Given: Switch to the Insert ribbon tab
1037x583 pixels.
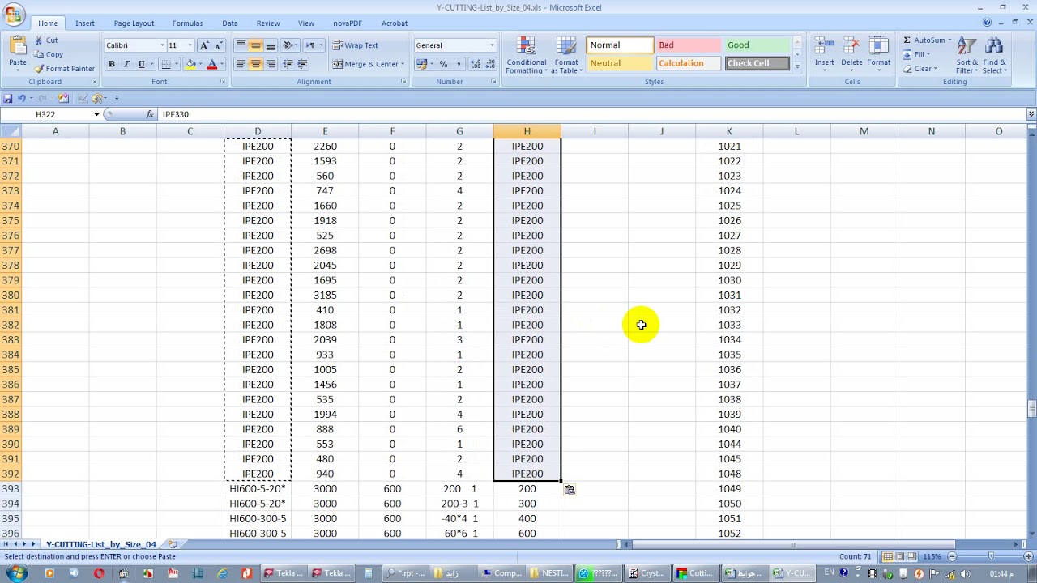Looking at the screenshot, I should point(85,23).
